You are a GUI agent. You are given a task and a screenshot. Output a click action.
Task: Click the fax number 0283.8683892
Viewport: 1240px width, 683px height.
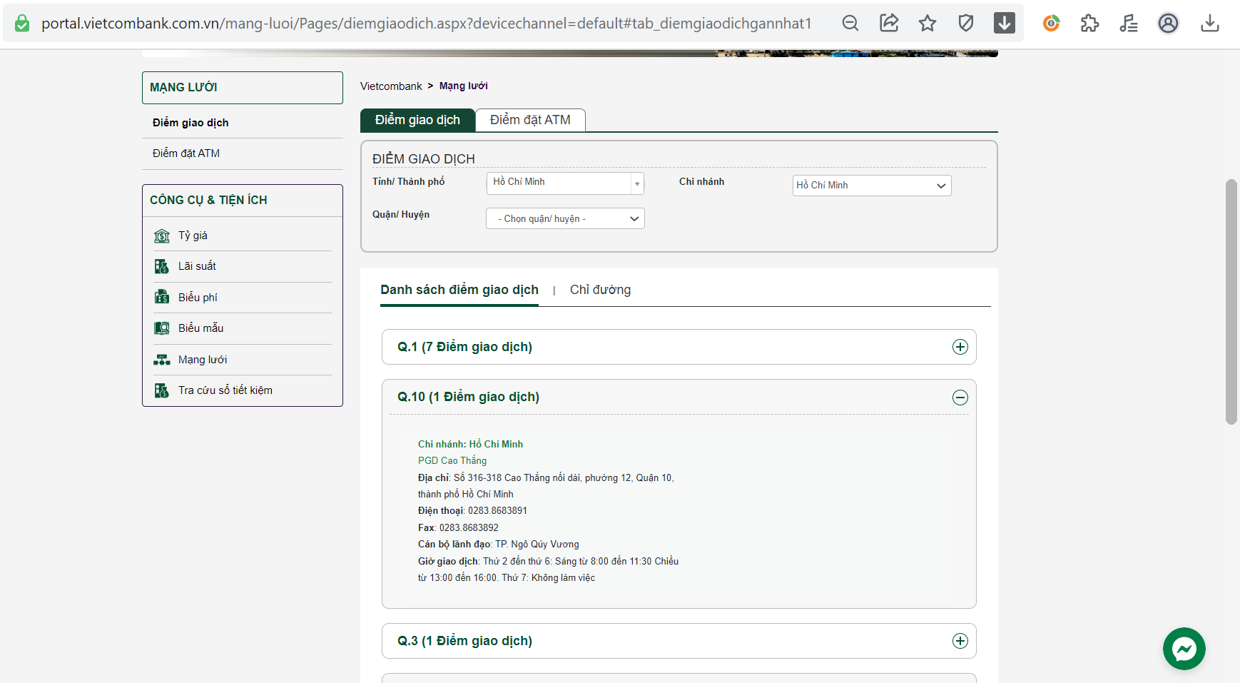point(469,528)
